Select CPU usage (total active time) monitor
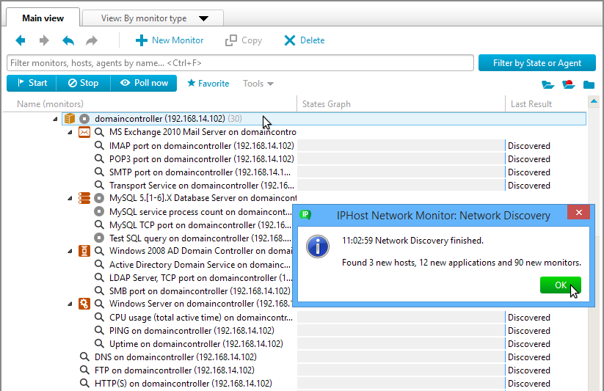The width and height of the screenshot is (604, 391). [x=201, y=318]
